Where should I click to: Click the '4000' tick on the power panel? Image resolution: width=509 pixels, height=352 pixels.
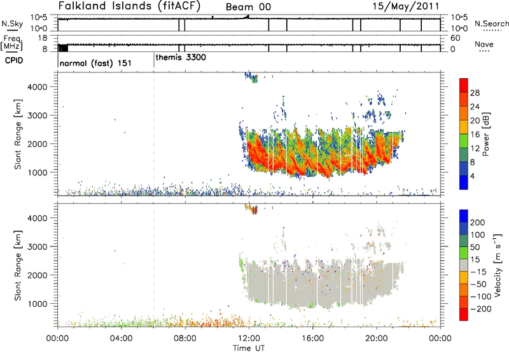[38, 87]
